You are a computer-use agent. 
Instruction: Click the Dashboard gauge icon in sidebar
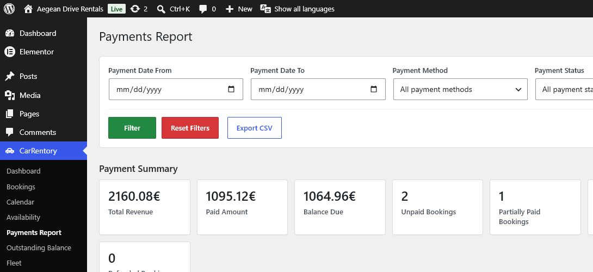[x=10, y=33]
